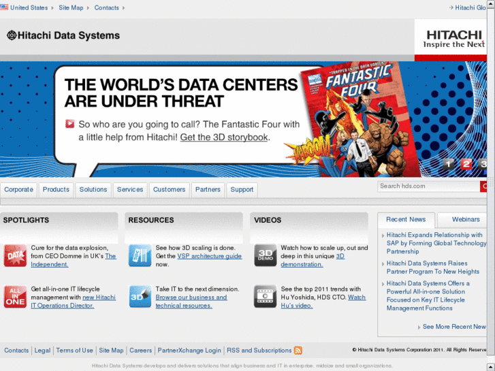
Task: Open the Support menu
Action: tap(242, 189)
